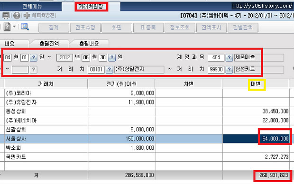Select the (주)베네치아 row
The width and height of the screenshot is (294, 184).
coord(147,120)
